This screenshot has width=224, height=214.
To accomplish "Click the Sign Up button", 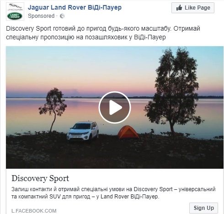I will point(203,208).
